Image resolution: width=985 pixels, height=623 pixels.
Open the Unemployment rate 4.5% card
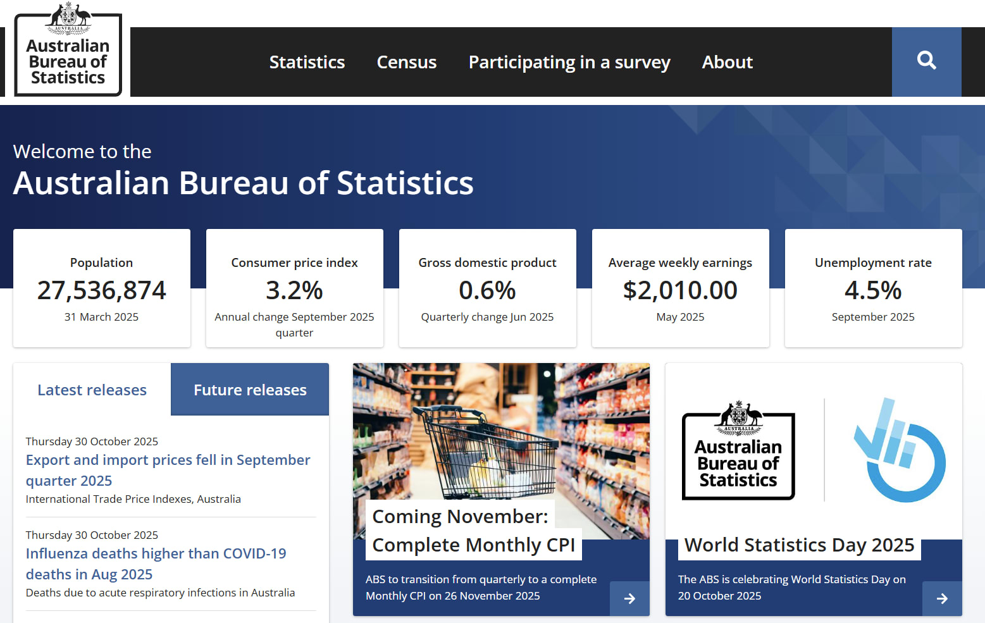pyautogui.click(x=874, y=288)
